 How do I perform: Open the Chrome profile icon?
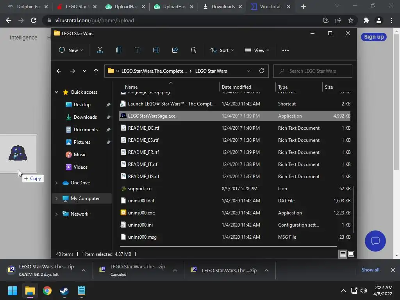379,20
